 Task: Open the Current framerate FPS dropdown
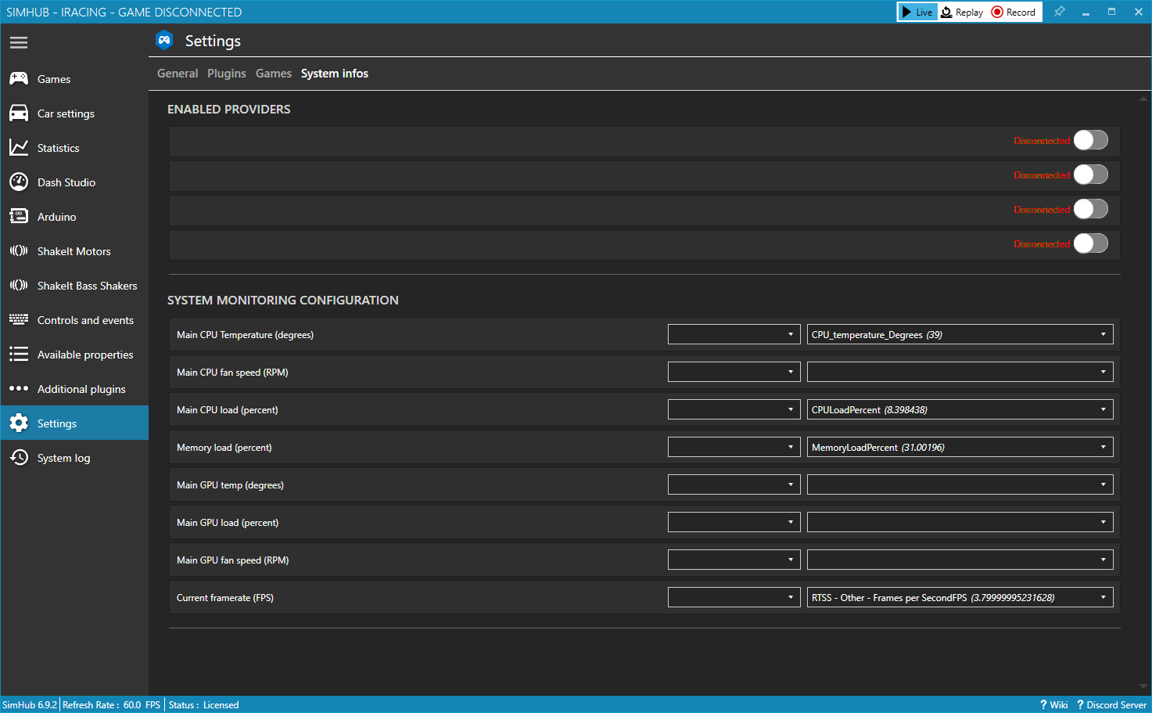[960, 596]
